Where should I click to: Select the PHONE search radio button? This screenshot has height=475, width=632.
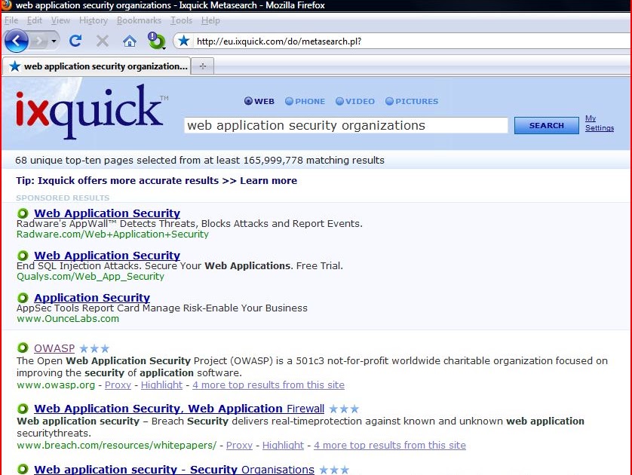pos(289,101)
